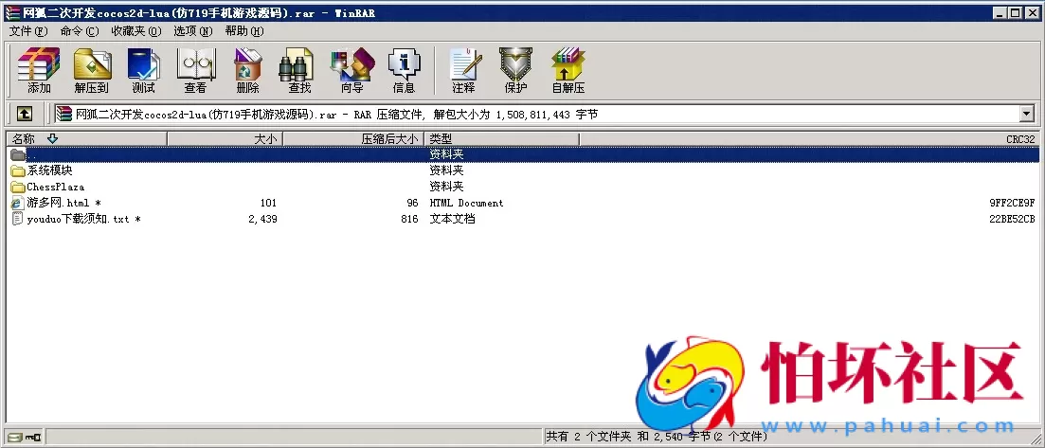
Task: Click the packed size value 816
Action: click(409, 219)
